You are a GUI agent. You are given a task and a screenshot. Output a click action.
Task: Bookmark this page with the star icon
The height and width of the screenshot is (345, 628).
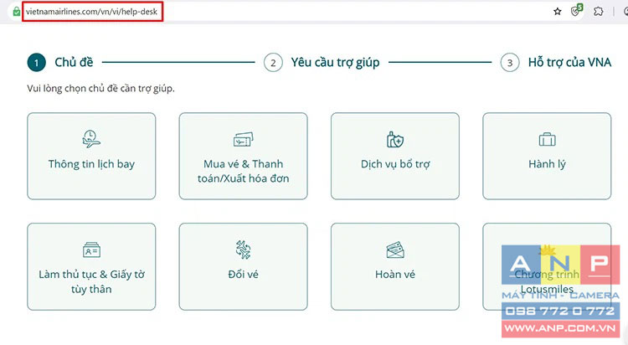coord(557,11)
